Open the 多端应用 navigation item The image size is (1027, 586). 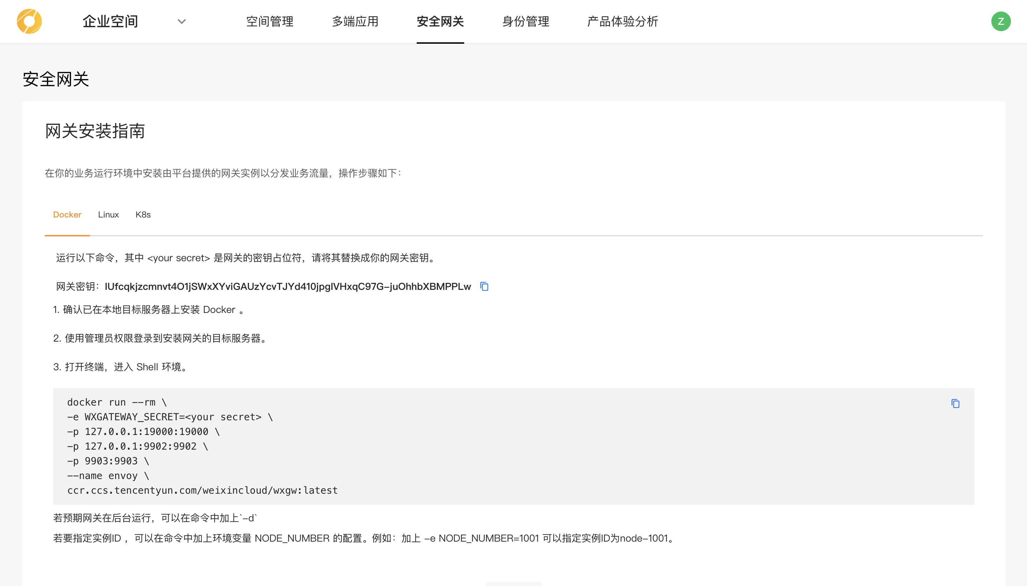pos(355,21)
